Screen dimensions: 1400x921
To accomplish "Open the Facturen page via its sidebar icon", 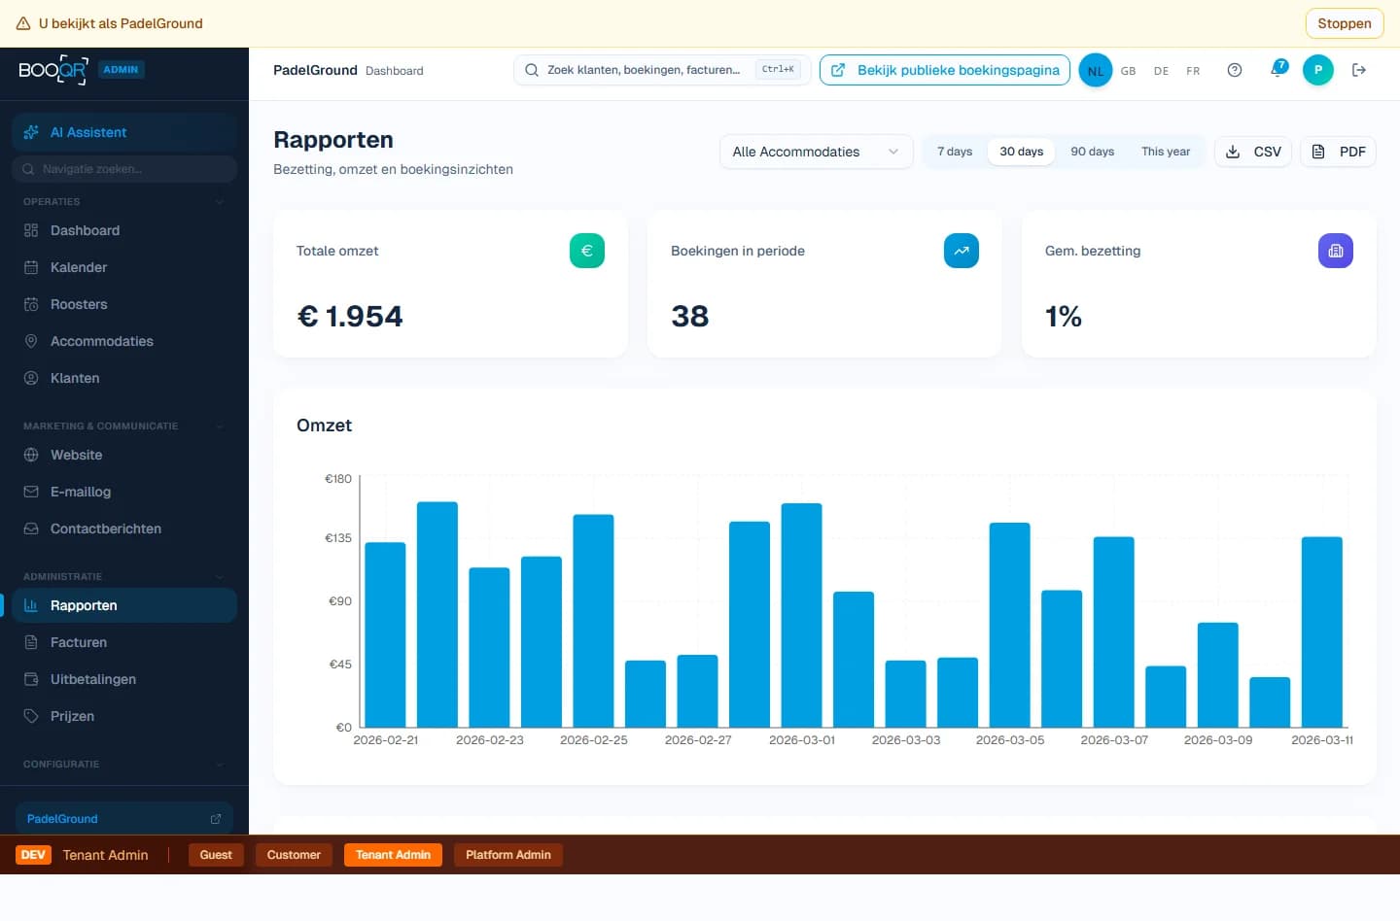I will coord(30,642).
